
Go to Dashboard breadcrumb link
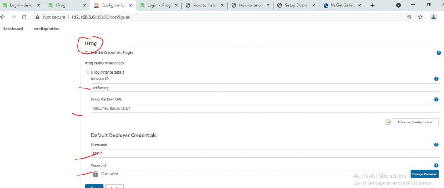click(12, 29)
